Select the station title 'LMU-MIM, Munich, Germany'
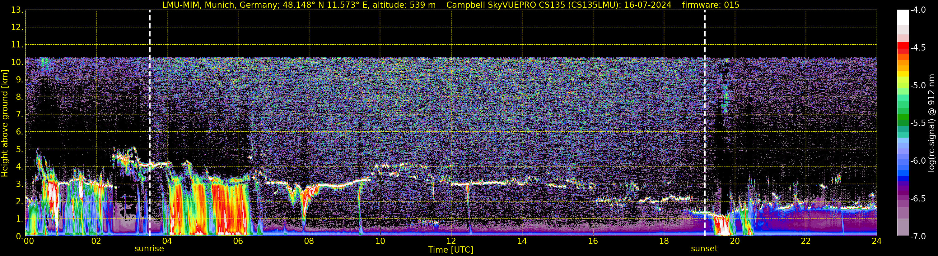 point(221,5)
